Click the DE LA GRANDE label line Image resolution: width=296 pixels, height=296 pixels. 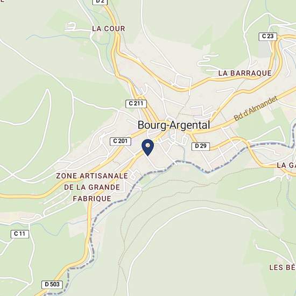coord(92,187)
